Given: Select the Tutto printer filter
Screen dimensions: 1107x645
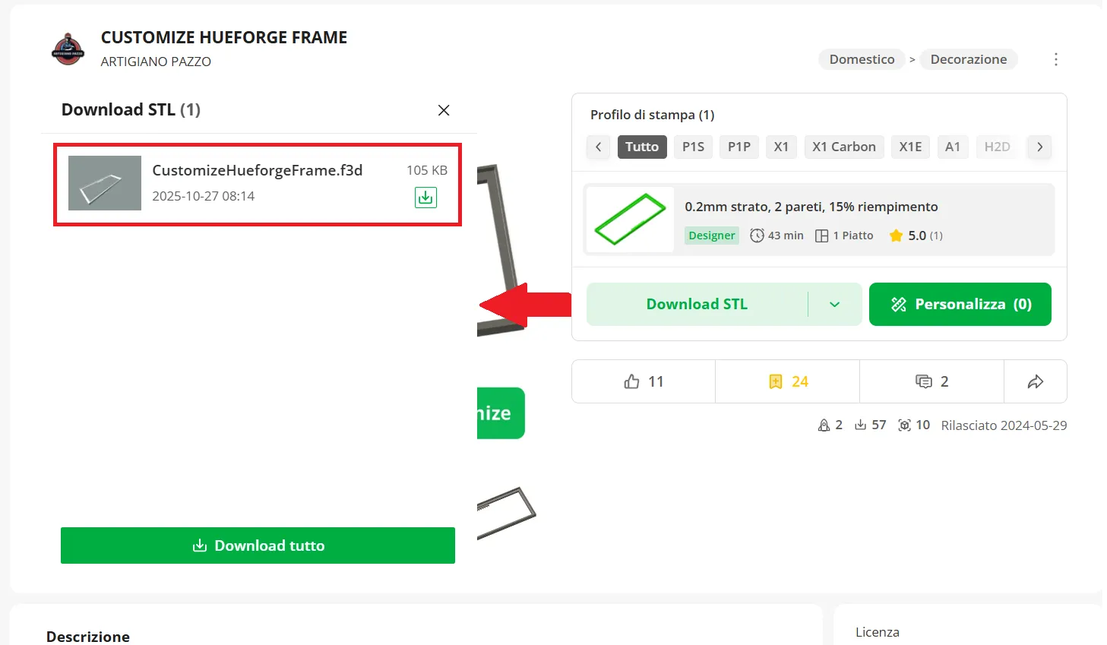Looking at the screenshot, I should pyautogui.click(x=642, y=147).
